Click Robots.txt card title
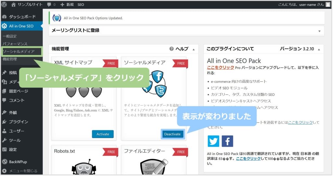This screenshot has width=333, height=176. pyautogui.click(x=65, y=151)
